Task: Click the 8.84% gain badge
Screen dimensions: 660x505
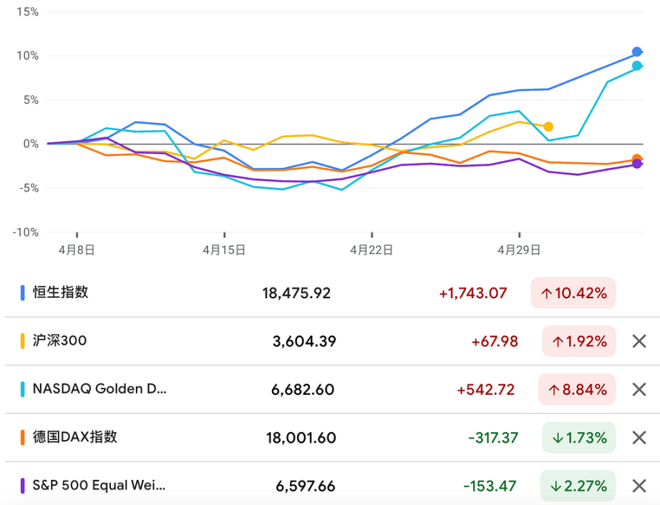Action: click(x=577, y=389)
